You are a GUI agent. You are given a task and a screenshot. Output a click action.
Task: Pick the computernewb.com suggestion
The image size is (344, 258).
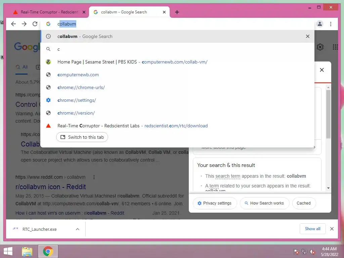[x=177, y=75]
